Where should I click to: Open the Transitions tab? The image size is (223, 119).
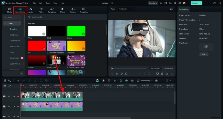point(52,10)
